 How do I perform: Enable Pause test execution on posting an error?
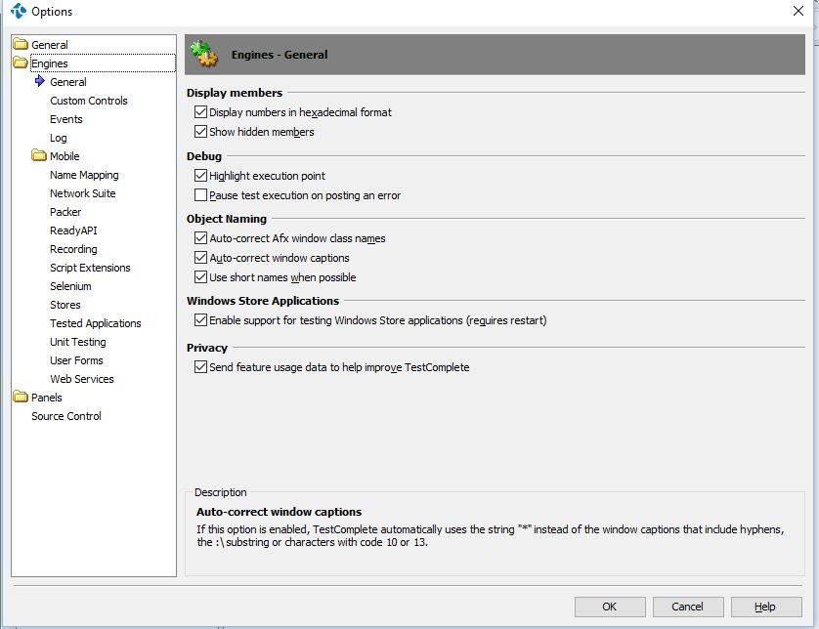201,195
